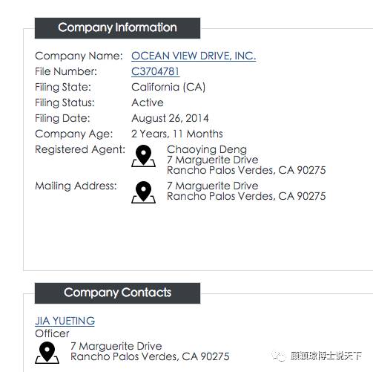Click the filing date August 26, 2014
373x372 pixels.
pyautogui.click(x=170, y=118)
